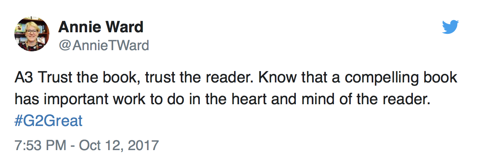Click the Oct 12, 2017 date
The image size is (479, 161).
(x=119, y=146)
